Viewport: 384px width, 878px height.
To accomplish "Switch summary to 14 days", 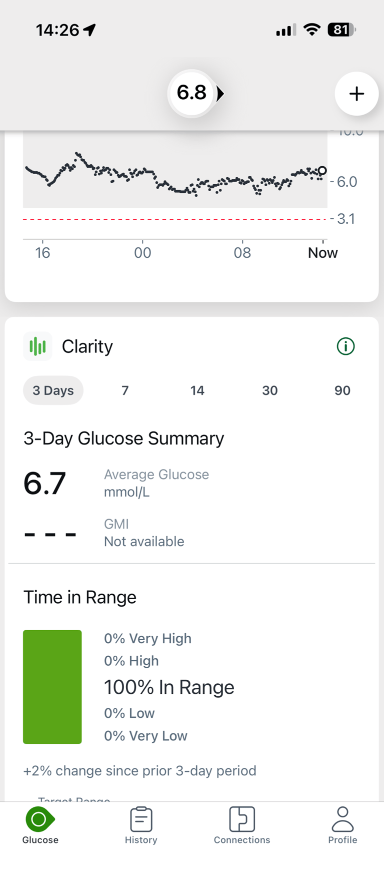I will [x=197, y=390].
